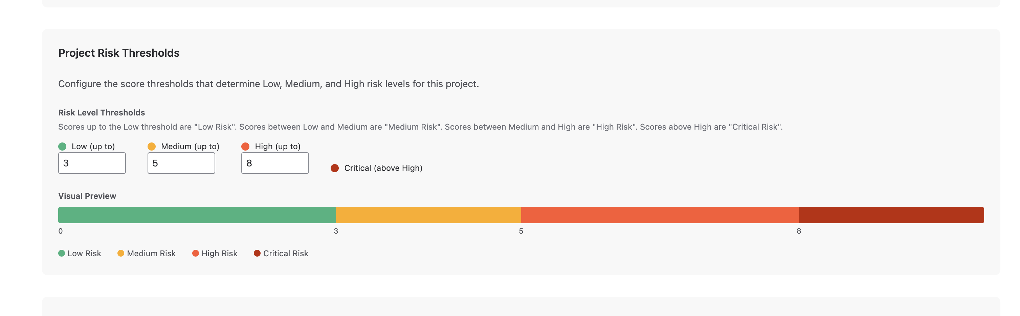Click the Project Risk Thresholds heading
1020x316 pixels.
pos(119,53)
